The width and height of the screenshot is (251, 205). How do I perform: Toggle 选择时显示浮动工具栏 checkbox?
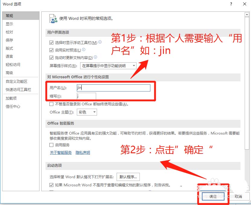click(51, 42)
